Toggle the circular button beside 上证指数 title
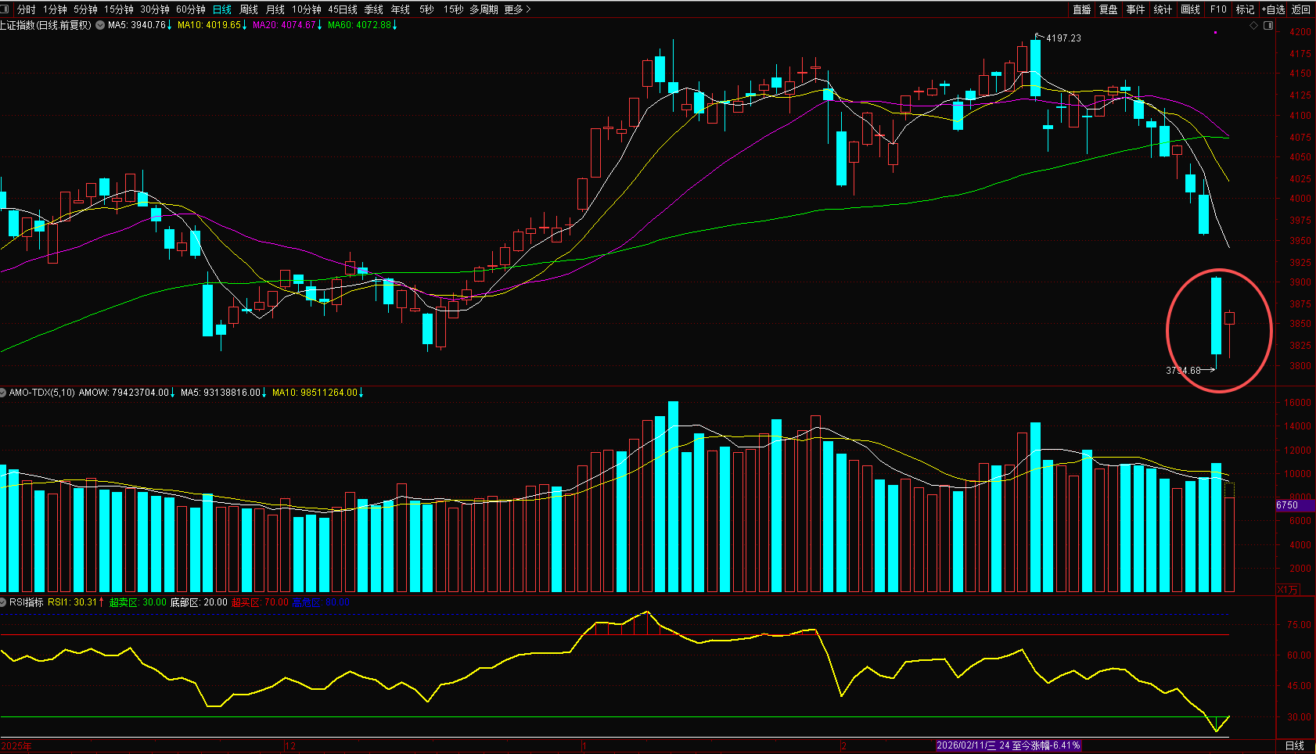Screen dimensions: 1316x754 click(100, 25)
